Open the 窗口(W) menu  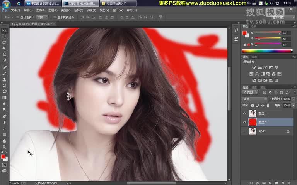click(x=118, y=10)
